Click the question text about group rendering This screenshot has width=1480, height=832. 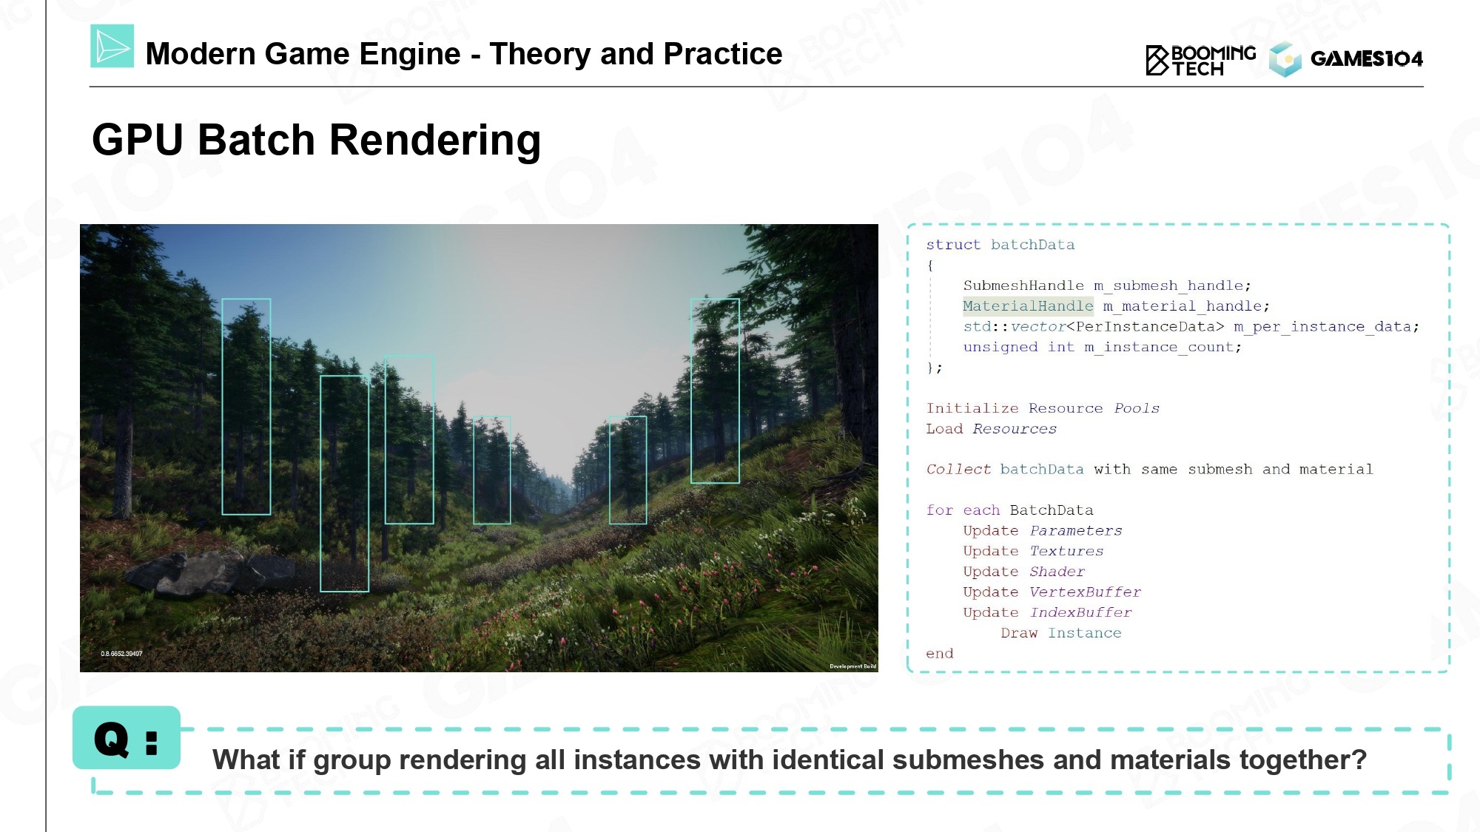click(x=789, y=760)
